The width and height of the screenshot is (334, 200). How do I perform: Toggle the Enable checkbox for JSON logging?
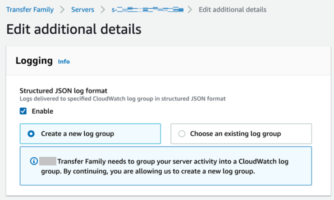tap(23, 111)
